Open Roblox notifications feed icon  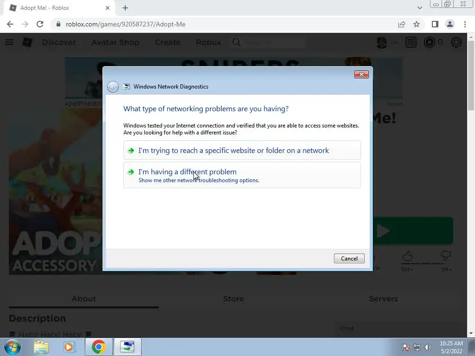pos(411,42)
